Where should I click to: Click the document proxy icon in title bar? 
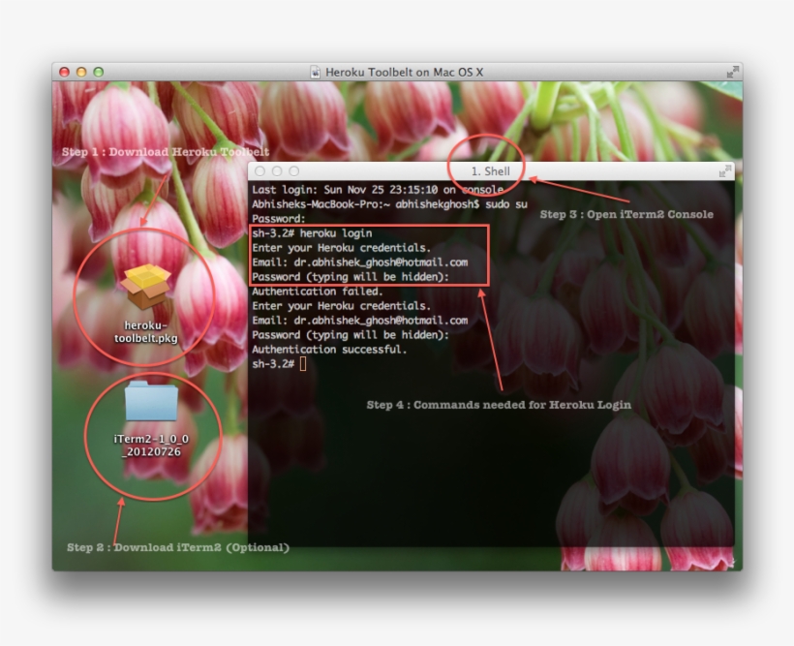click(x=315, y=73)
